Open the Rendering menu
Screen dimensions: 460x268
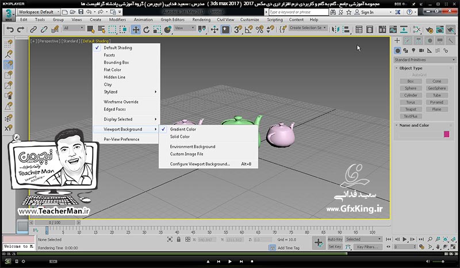(201, 20)
